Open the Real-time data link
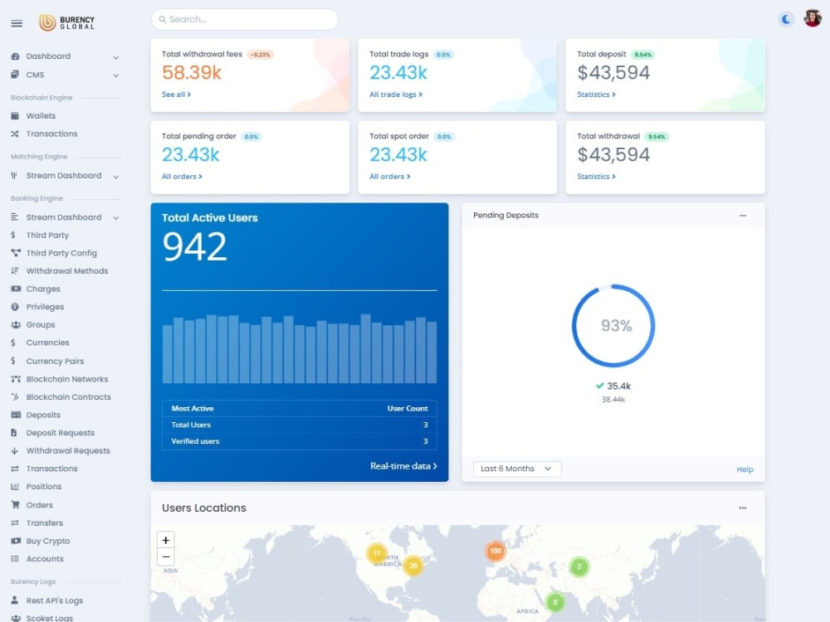 coord(403,466)
